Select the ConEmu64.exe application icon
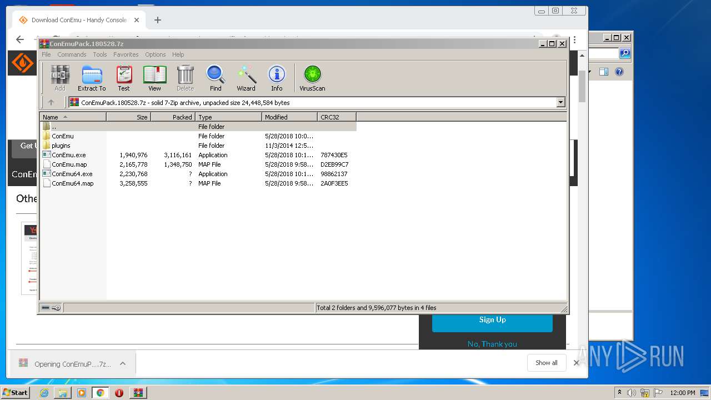 click(47, 174)
